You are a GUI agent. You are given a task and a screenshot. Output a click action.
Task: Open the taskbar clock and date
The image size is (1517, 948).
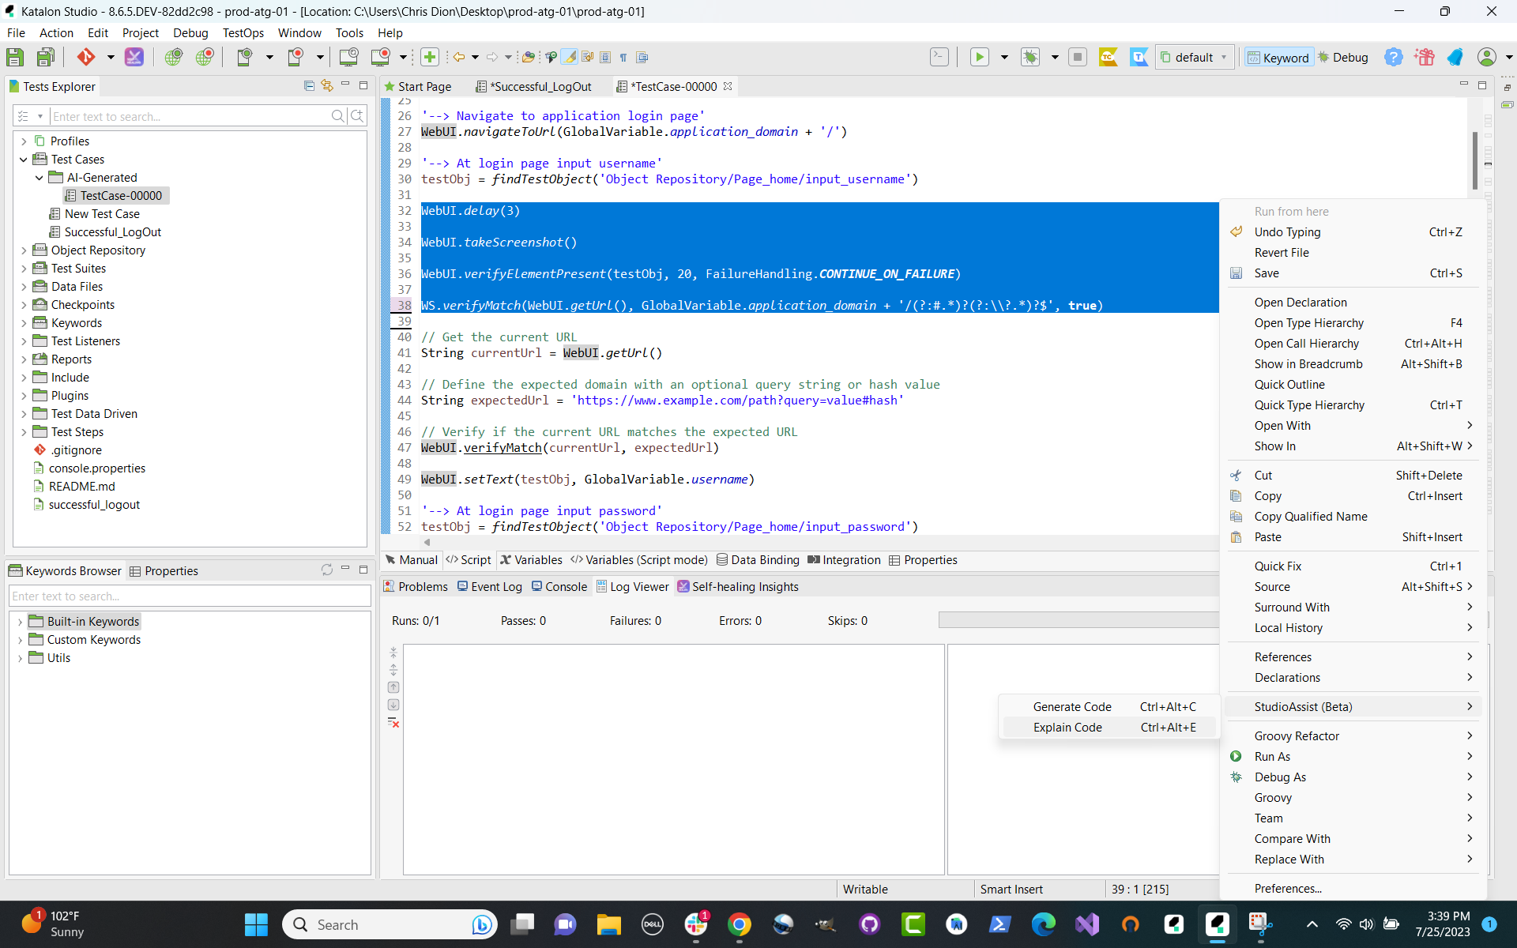[1443, 924]
